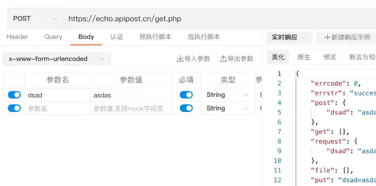Open the 认证 tab
Screen dimensions: 376x186
click(x=117, y=37)
